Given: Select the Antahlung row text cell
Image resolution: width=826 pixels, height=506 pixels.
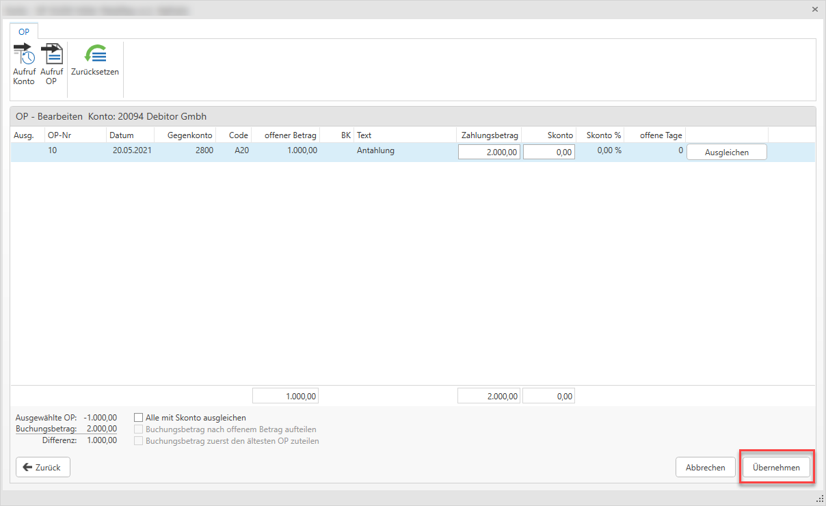Looking at the screenshot, I should pos(375,151).
